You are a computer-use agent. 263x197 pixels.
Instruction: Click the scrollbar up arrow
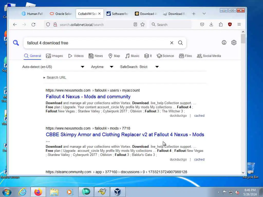pyautogui.click(x=243, y=32)
